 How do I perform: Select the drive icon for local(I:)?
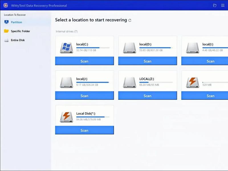(193, 48)
